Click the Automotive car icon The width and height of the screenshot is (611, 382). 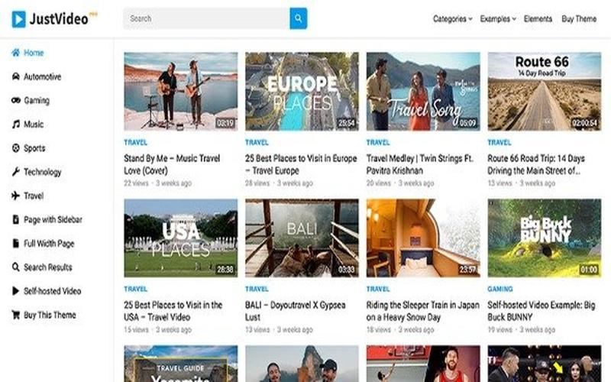click(x=15, y=76)
